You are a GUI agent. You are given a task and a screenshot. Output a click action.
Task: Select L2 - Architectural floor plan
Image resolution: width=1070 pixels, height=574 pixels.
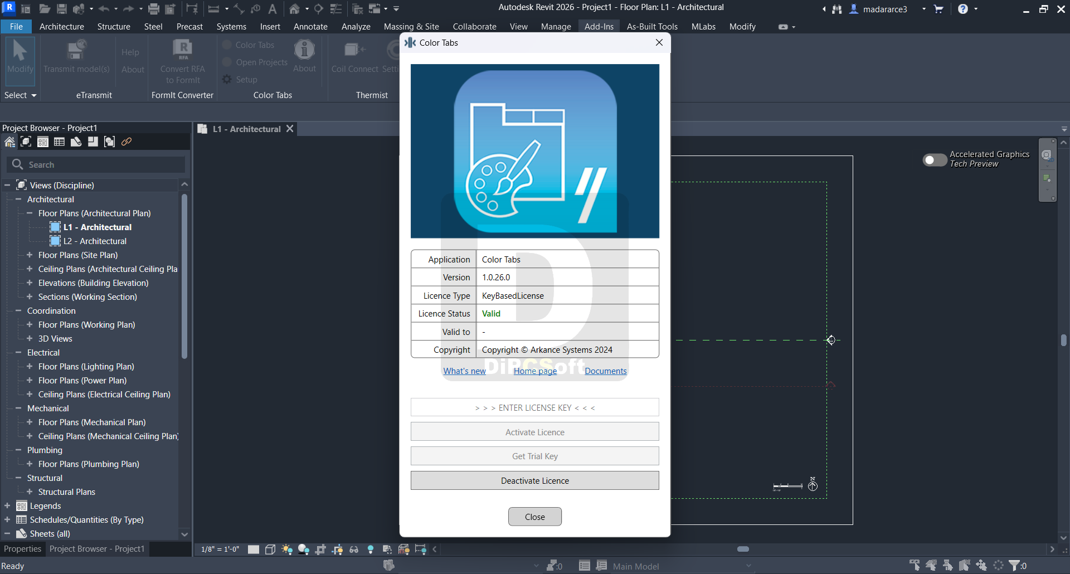tap(95, 241)
